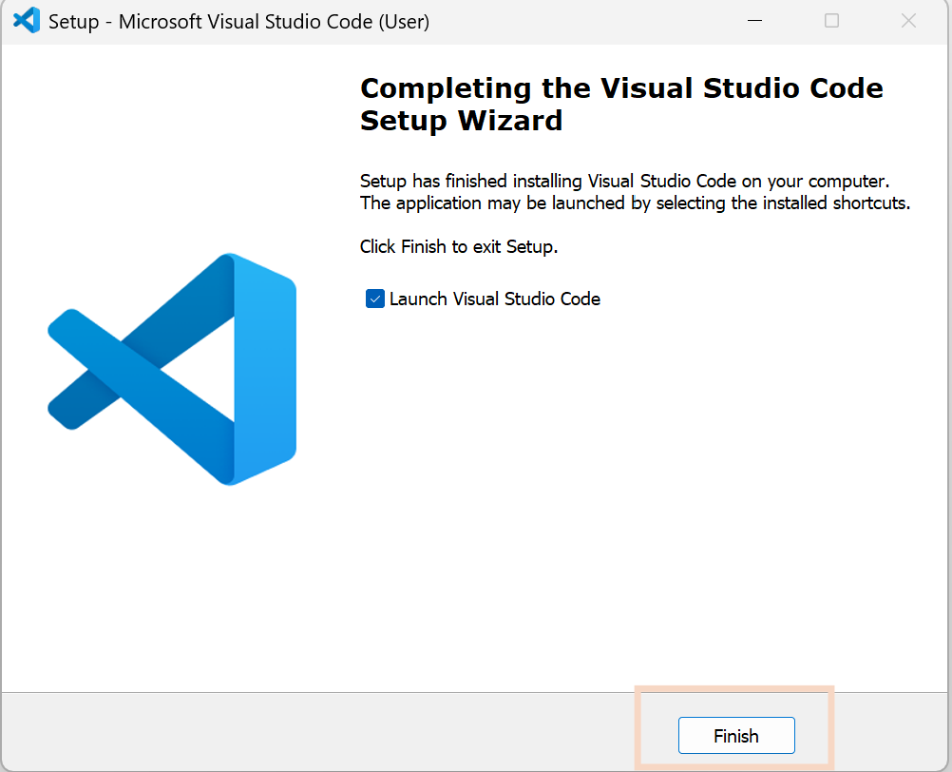Click the Finish button
The image size is (952, 772).
click(736, 736)
